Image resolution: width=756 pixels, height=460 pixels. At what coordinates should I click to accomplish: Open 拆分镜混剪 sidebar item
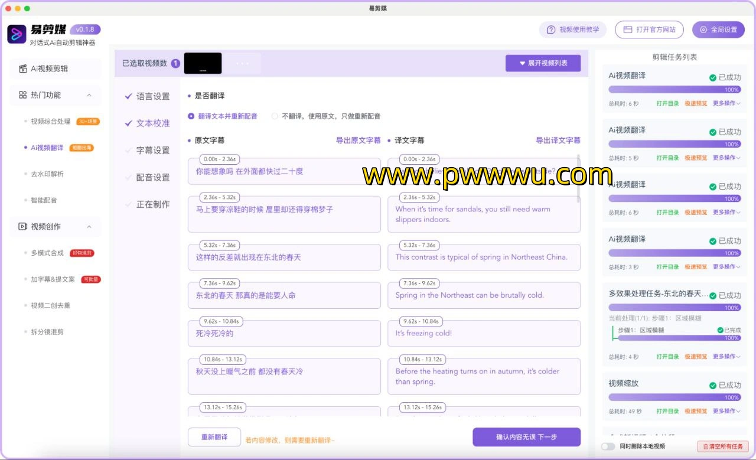[x=47, y=332]
